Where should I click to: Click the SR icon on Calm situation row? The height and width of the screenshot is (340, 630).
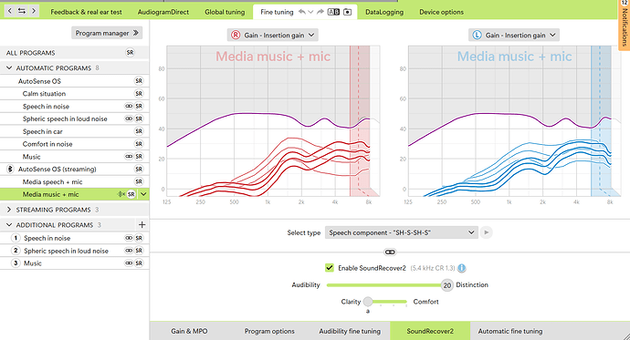[139, 93]
